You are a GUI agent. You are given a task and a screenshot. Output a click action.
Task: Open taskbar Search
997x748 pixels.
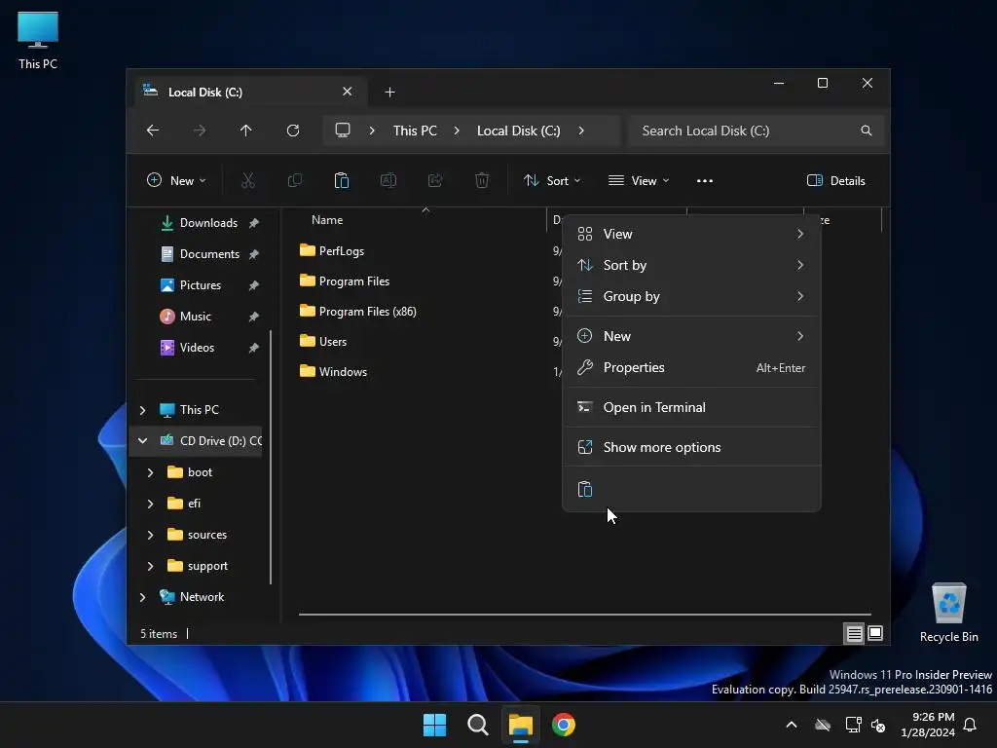pyautogui.click(x=477, y=725)
